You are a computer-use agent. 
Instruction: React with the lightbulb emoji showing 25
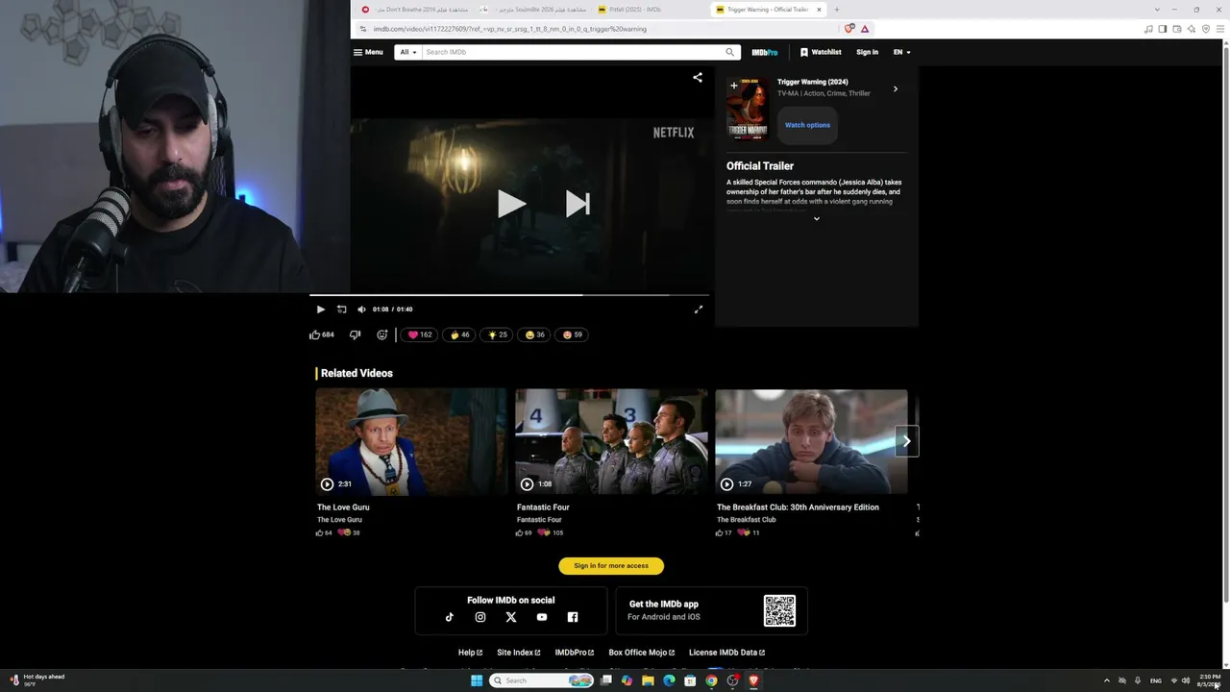[497, 334]
